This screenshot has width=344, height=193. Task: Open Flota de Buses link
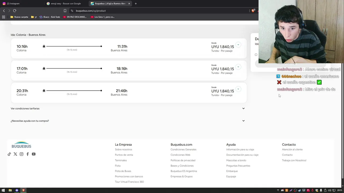(x=123, y=171)
